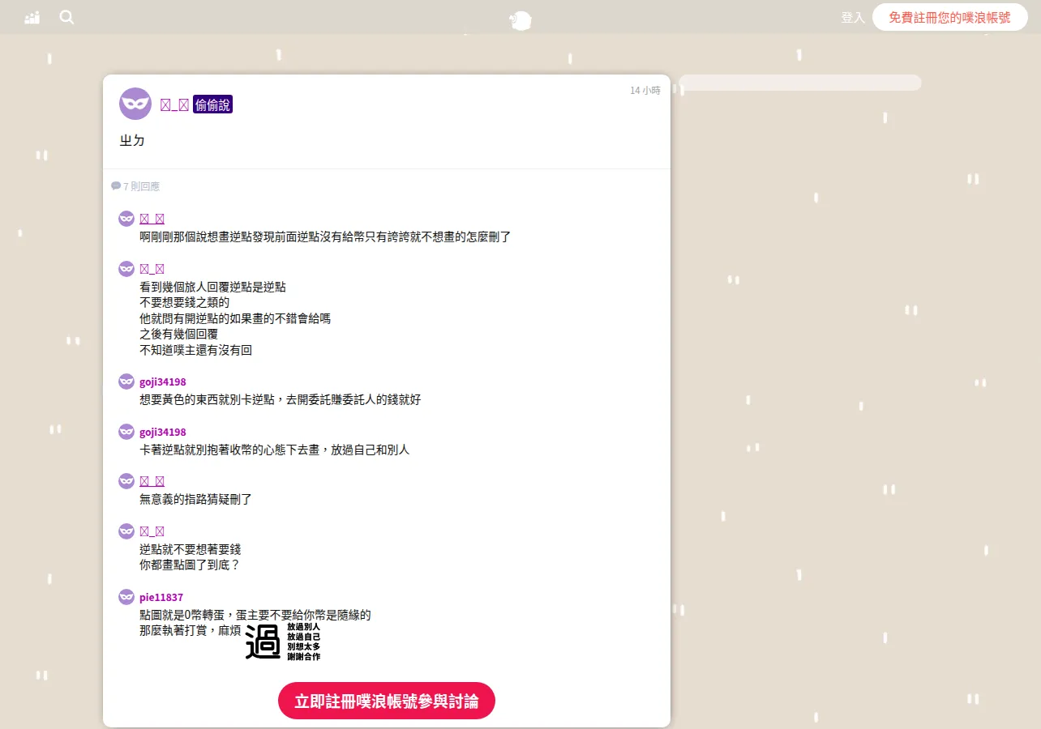Image resolution: width=1041 pixels, height=729 pixels.
Task: Open goji34198 avatar beside 卡著逆點 reply
Action: click(x=126, y=432)
